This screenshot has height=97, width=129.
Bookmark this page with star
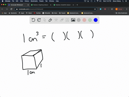click(x=95, y=9)
